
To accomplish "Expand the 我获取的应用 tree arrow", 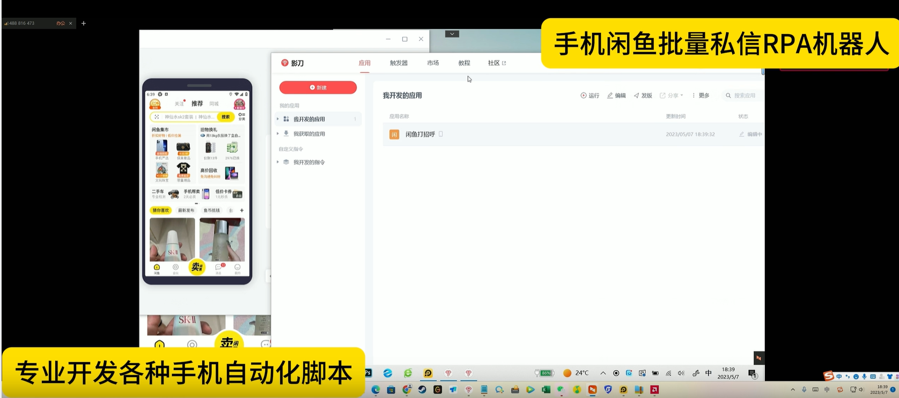I will pyautogui.click(x=278, y=134).
